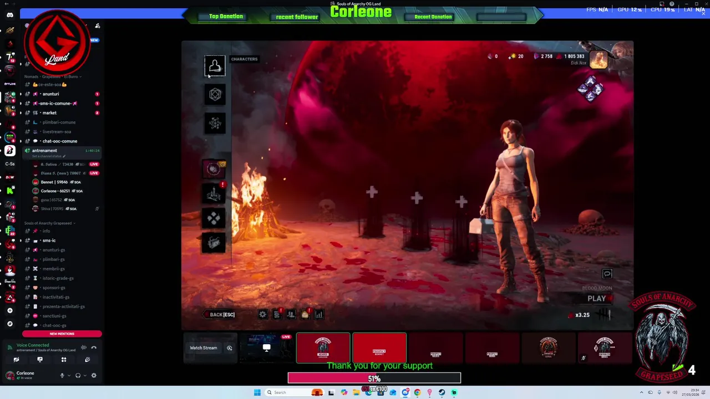The image size is (710, 399).
Task: Open Discord user settings gear
Action: 94,375
